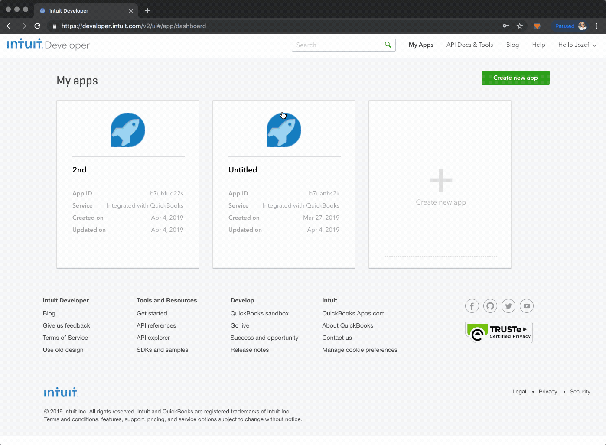This screenshot has width=606, height=445.
Task: Open the Untitled app title
Action: pyautogui.click(x=243, y=170)
